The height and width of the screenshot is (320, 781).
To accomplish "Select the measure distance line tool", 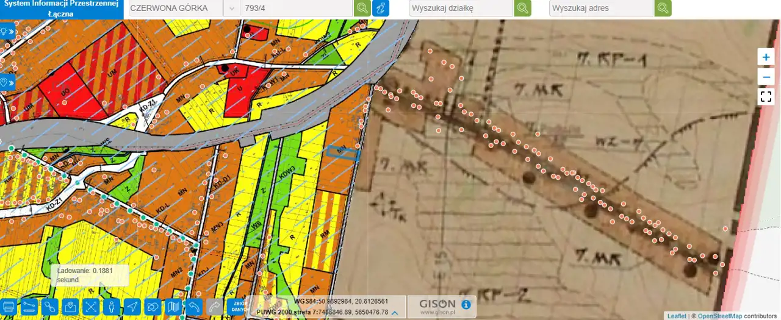I will 29,306.
